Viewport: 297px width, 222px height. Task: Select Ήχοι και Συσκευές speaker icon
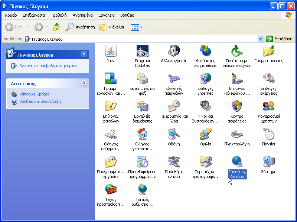(x=205, y=107)
